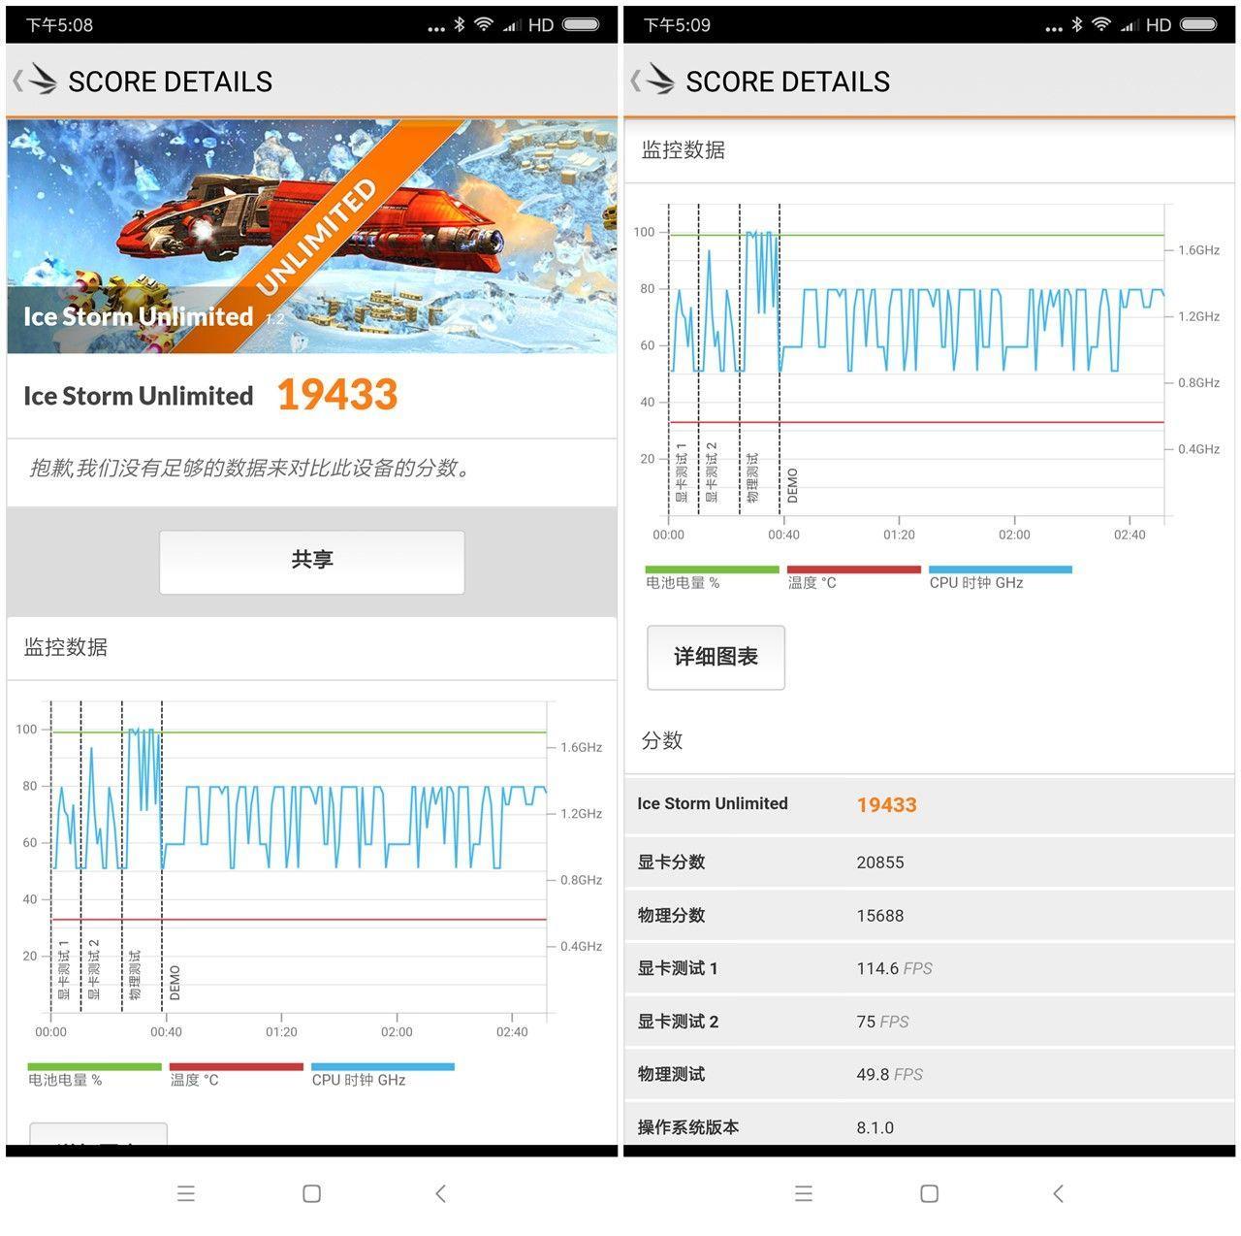
Task: Tap the 3DMark back logo on left screen
Action: [35, 81]
